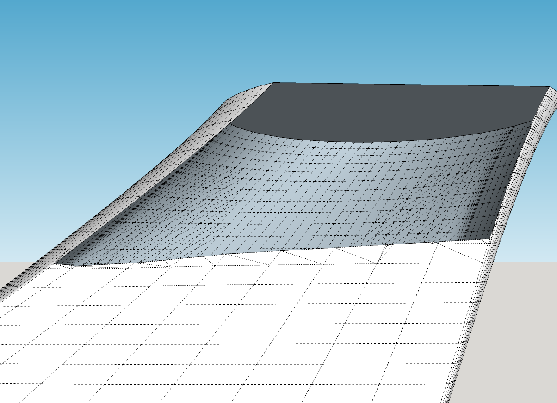Viewport: 557px width, 403px height.
Task: Click the top-right corner of dark face
Action: [x=549, y=87]
